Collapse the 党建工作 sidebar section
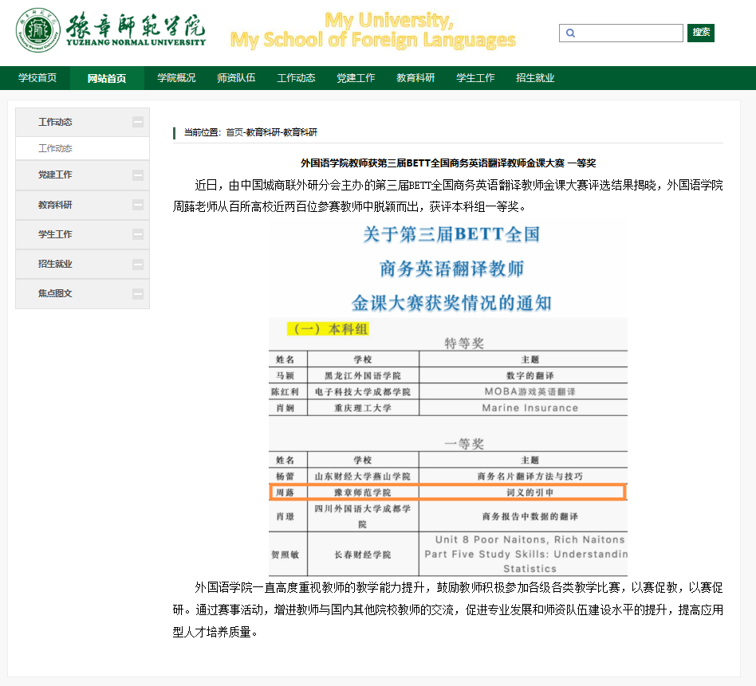 [x=138, y=175]
